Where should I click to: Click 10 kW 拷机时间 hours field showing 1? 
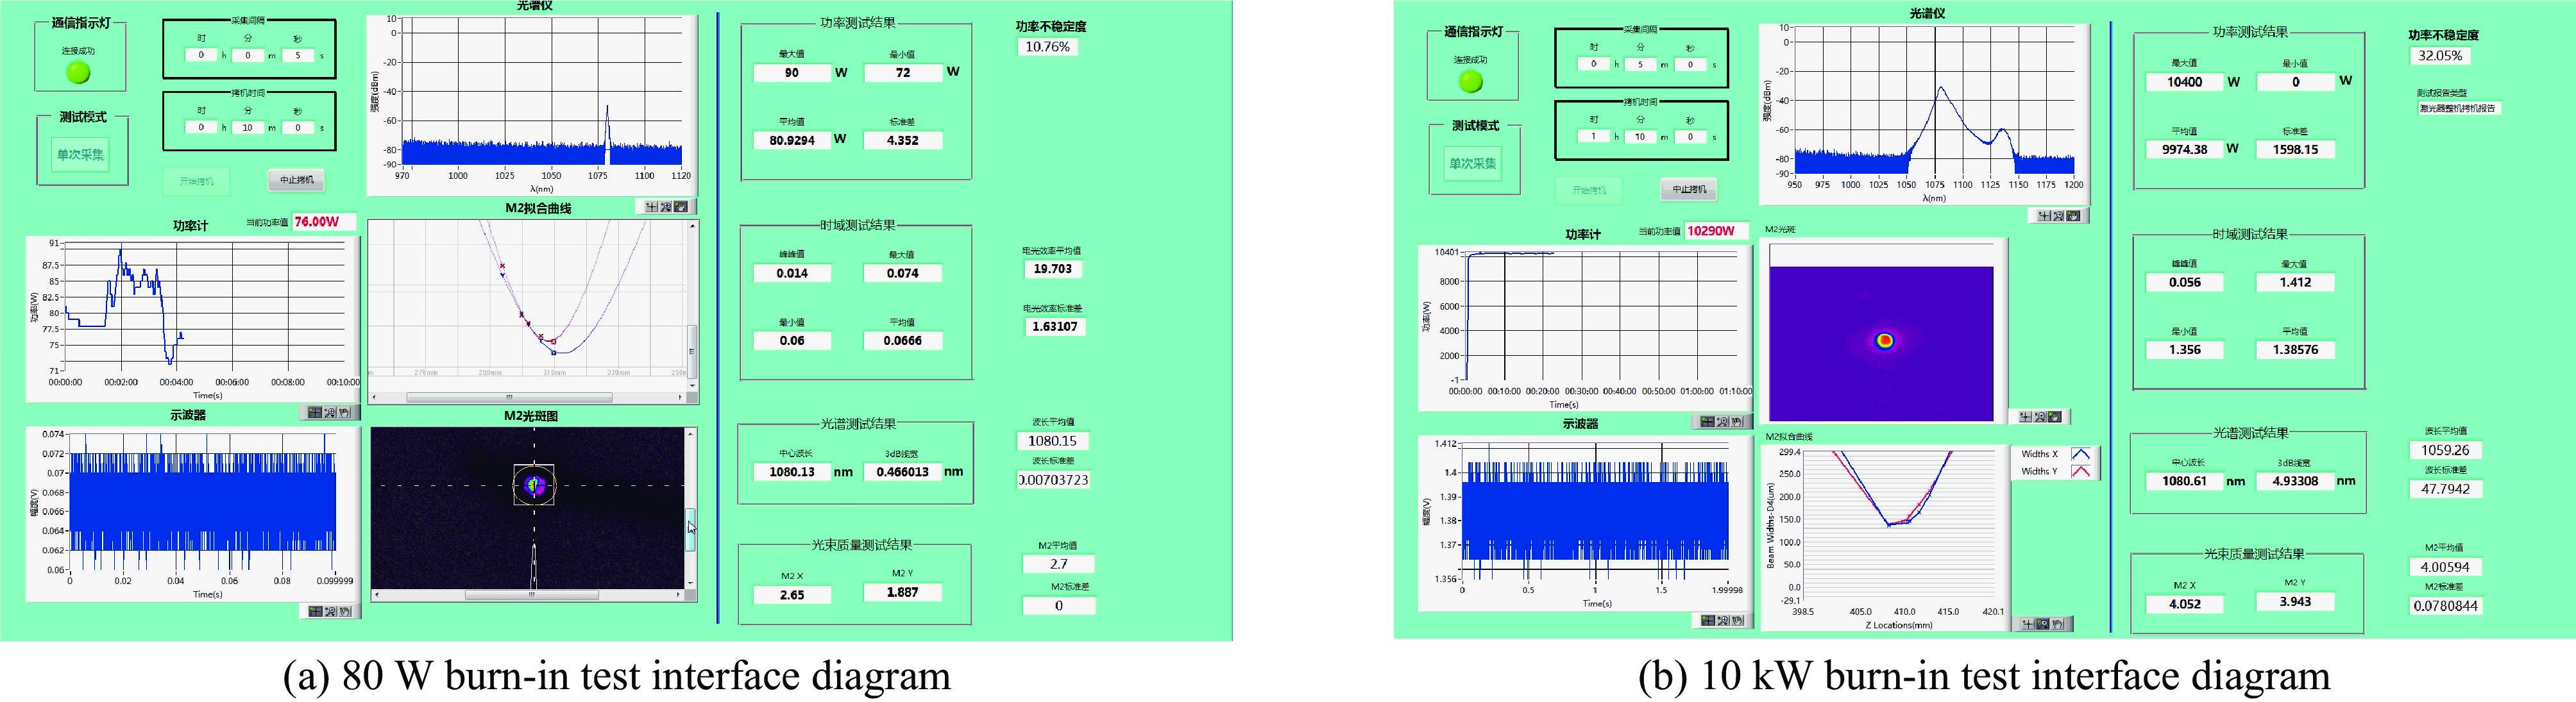point(1594,136)
